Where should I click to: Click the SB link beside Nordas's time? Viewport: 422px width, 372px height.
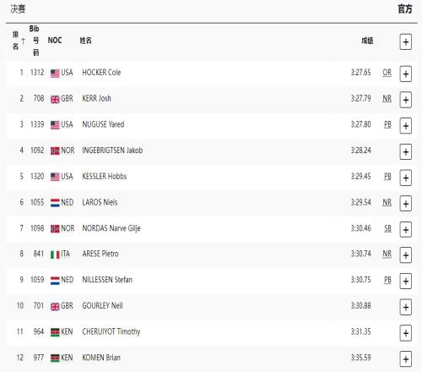pyautogui.click(x=387, y=228)
